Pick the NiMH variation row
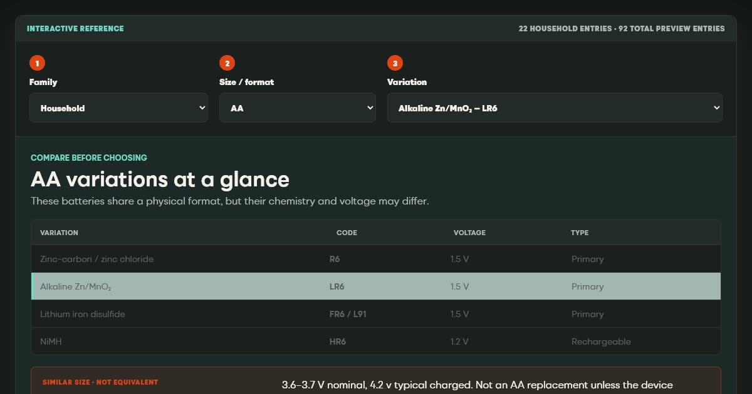This screenshot has width=752, height=394. coord(376,341)
